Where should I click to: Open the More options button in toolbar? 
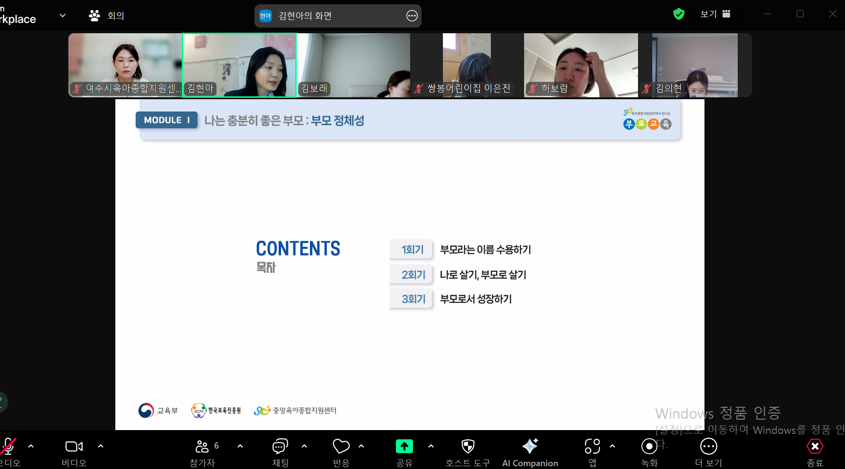click(708, 447)
